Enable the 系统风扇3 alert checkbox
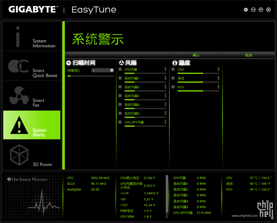This screenshot has height=223, width=277. pos(120,96)
